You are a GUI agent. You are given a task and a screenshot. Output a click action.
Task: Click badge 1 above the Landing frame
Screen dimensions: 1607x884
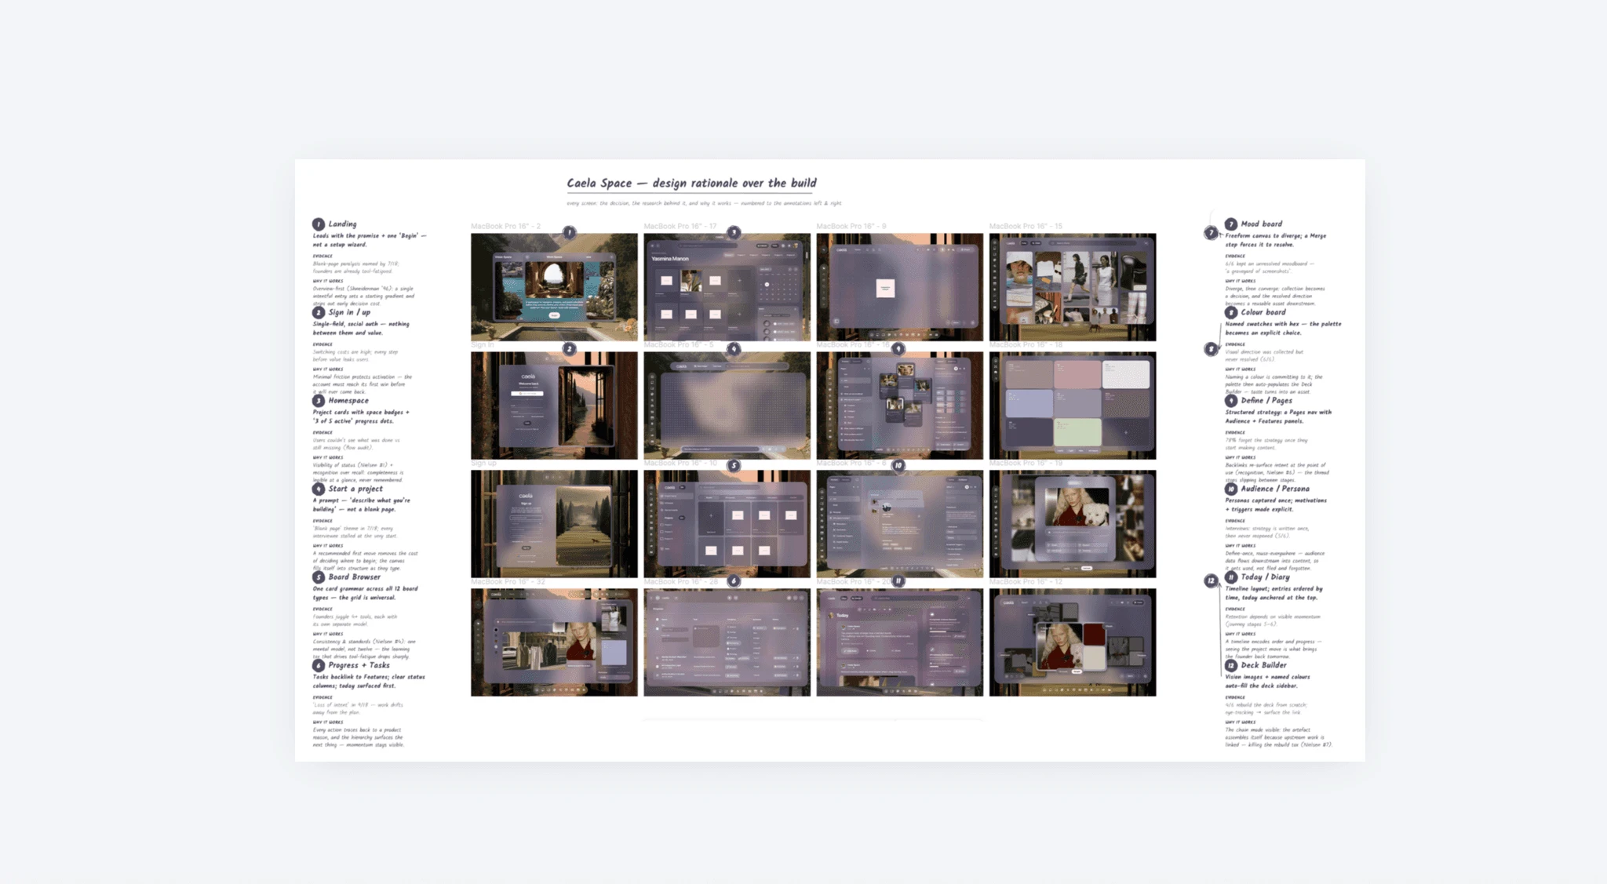click(570, 232)
